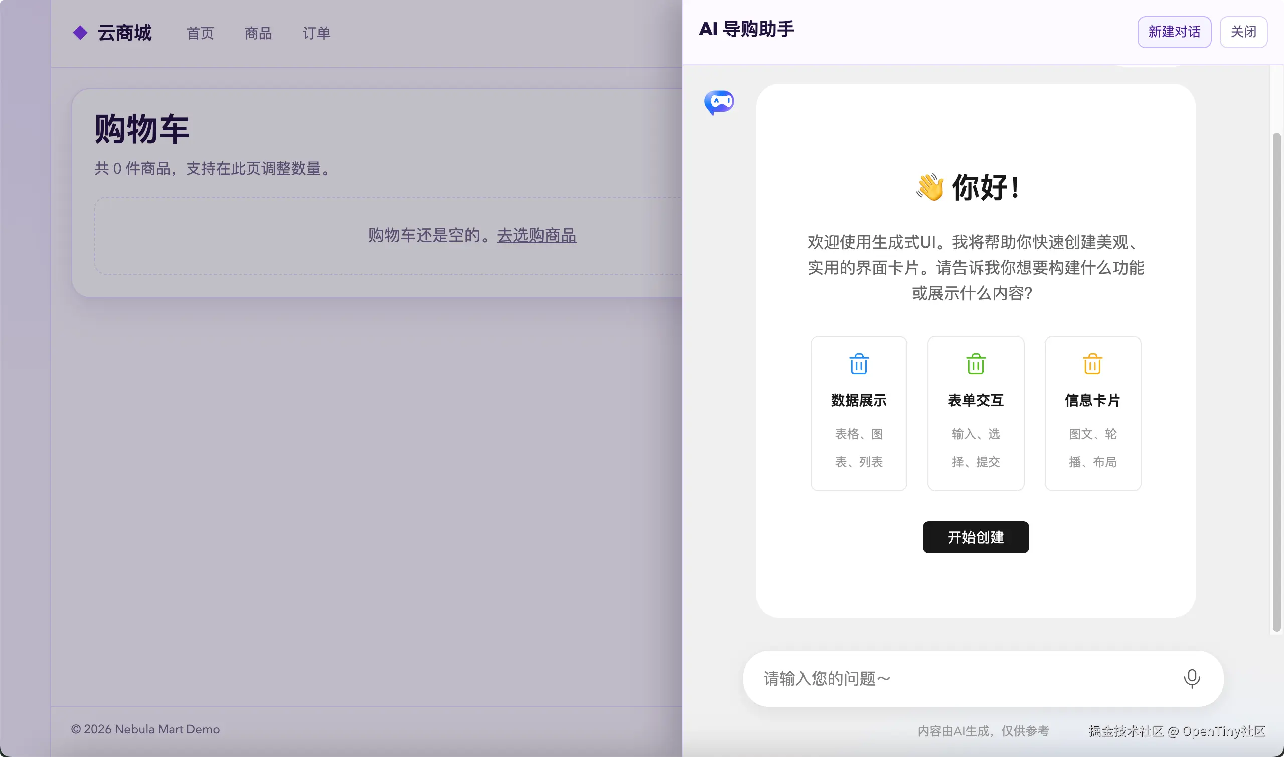Close the AI assistant with 关闭
The image size is (1284, 757).
1243,32
